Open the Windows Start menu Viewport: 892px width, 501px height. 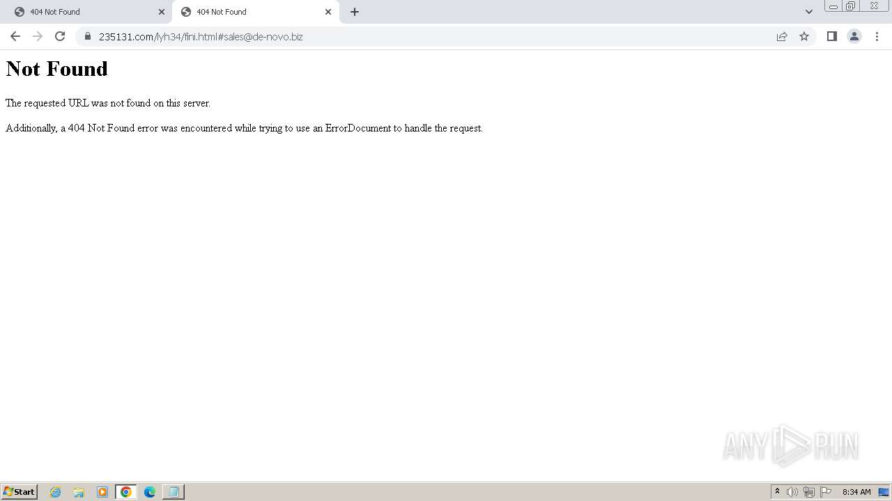(20, 492)
